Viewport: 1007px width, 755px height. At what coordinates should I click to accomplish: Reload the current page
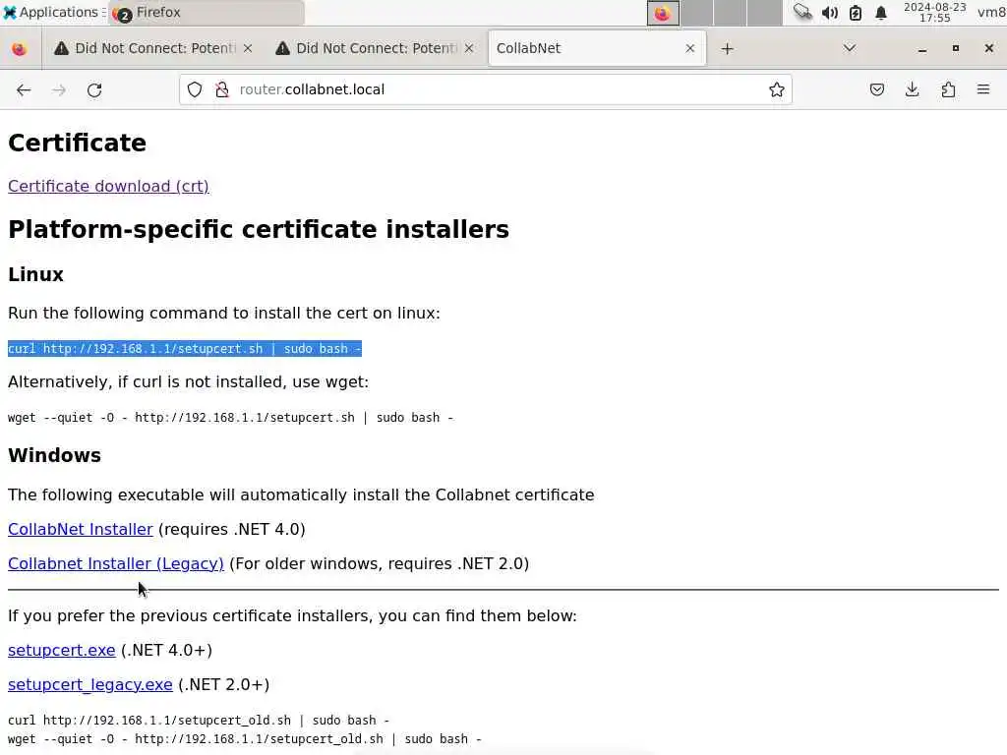(94, 89)
